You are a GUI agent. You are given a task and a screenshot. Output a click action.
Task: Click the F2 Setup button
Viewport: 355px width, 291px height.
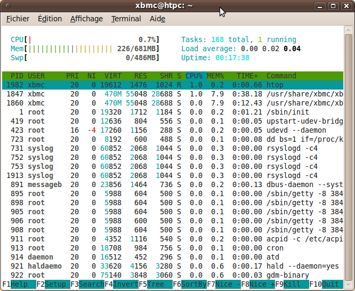[53, 284]
